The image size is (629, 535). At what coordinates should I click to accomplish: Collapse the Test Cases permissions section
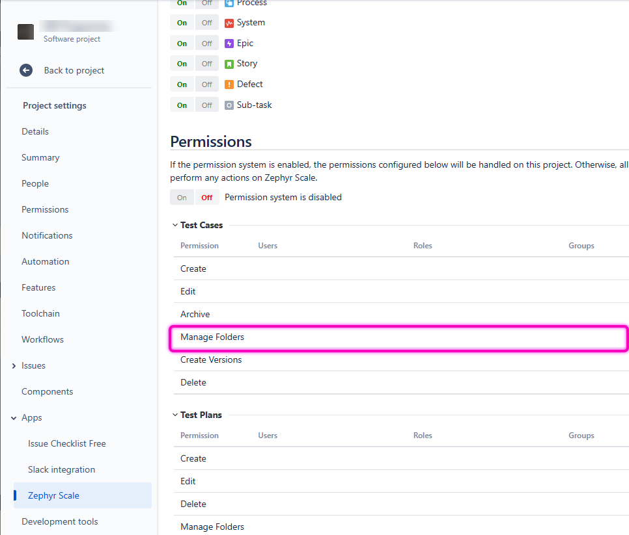[175, 226]
